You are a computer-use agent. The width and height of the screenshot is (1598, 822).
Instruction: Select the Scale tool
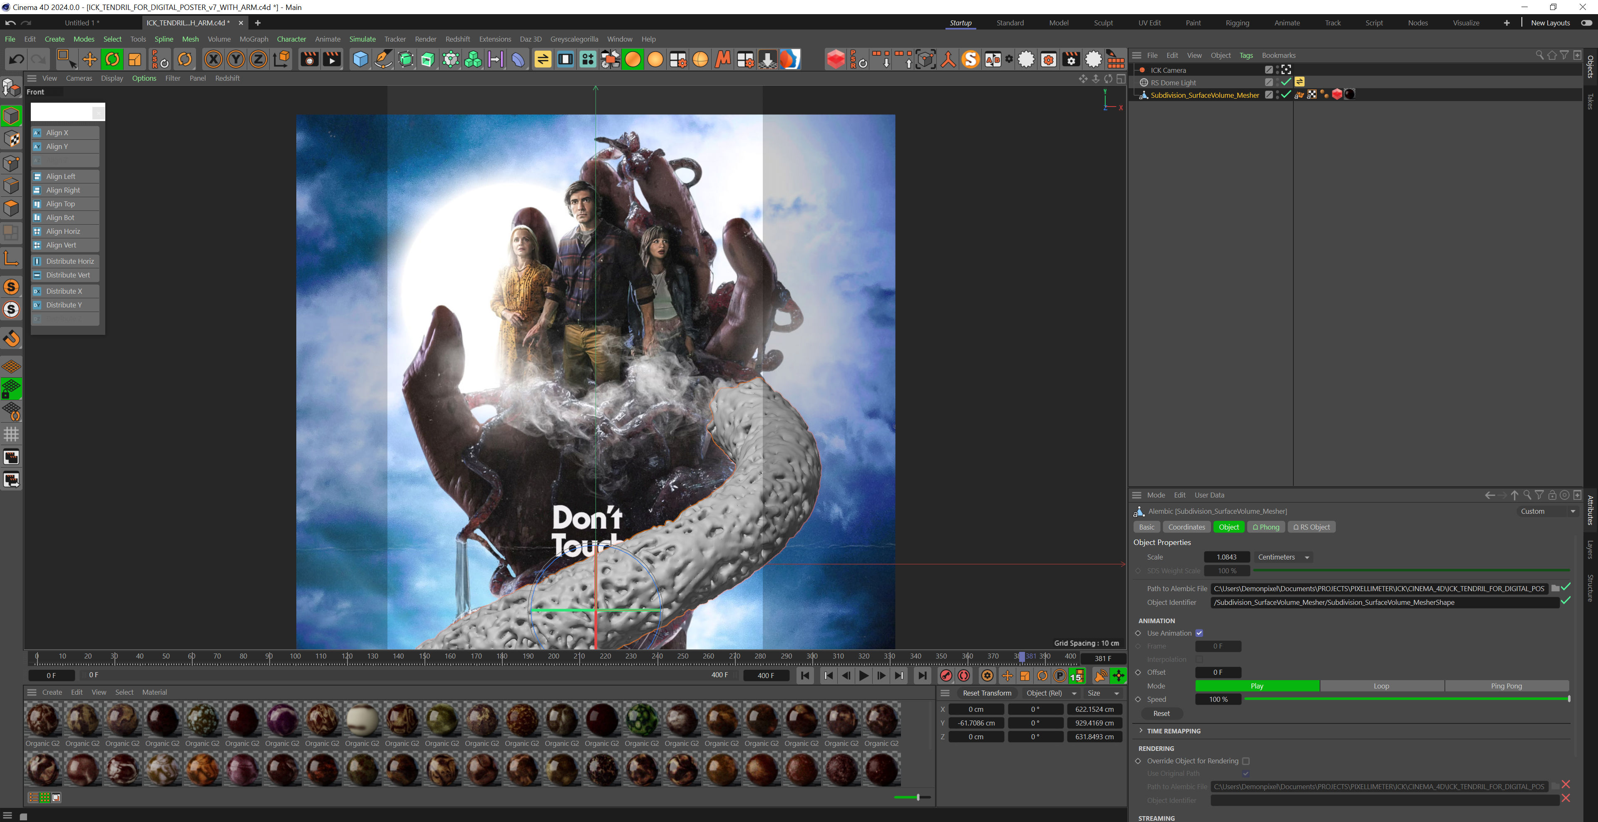click(x=134, y=59)
